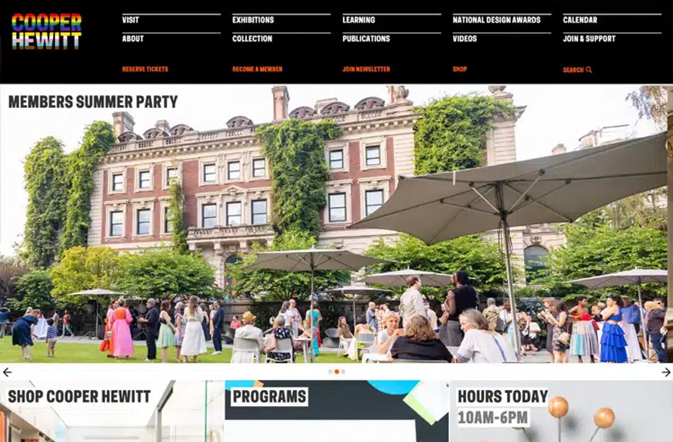Click the search magnifier icon

coord(589,70)
